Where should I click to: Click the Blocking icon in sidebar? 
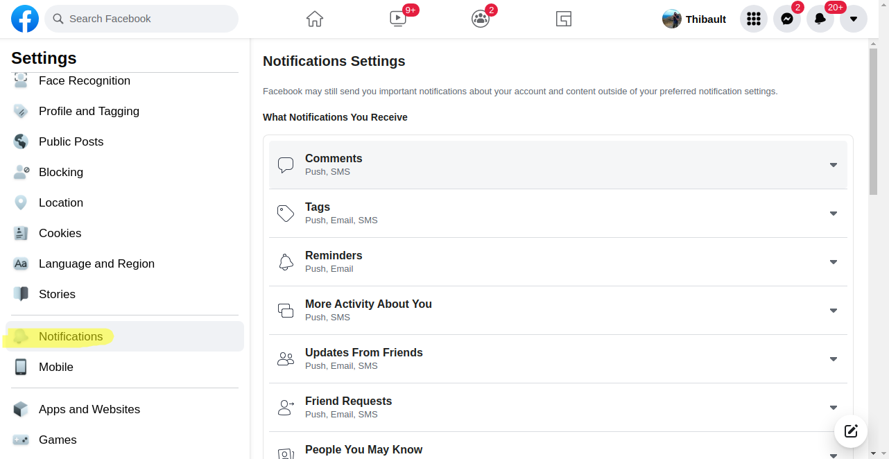coord(21,172)
